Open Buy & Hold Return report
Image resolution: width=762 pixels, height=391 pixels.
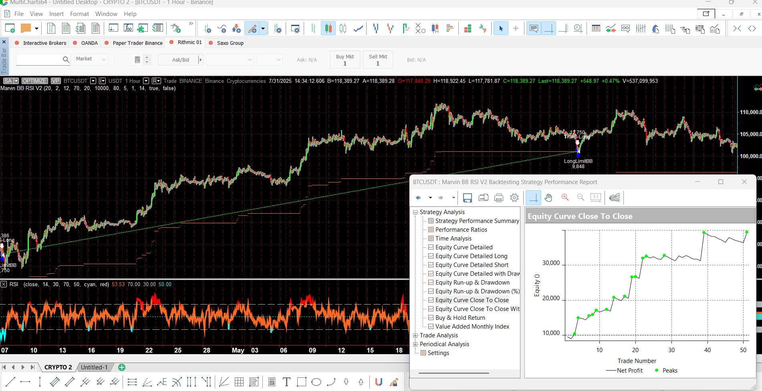(460, 318)
